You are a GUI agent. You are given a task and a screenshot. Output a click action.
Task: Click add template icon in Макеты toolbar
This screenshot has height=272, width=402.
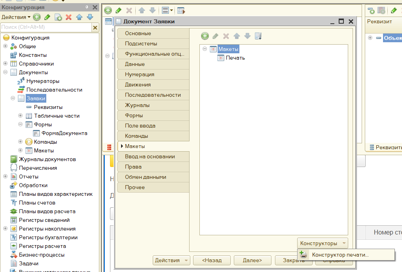pyautogui.click(x=205, y=36)
